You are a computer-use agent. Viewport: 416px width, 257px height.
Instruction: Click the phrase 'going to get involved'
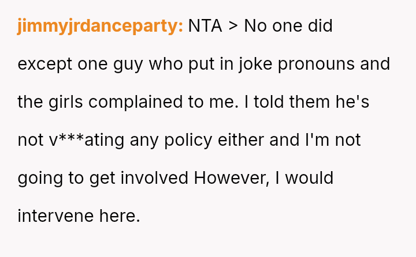click(103, 178)
